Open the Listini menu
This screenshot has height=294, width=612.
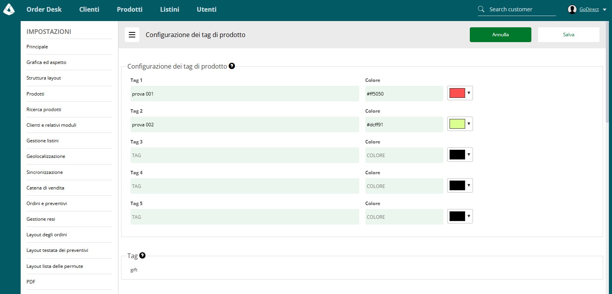point(170,9)
